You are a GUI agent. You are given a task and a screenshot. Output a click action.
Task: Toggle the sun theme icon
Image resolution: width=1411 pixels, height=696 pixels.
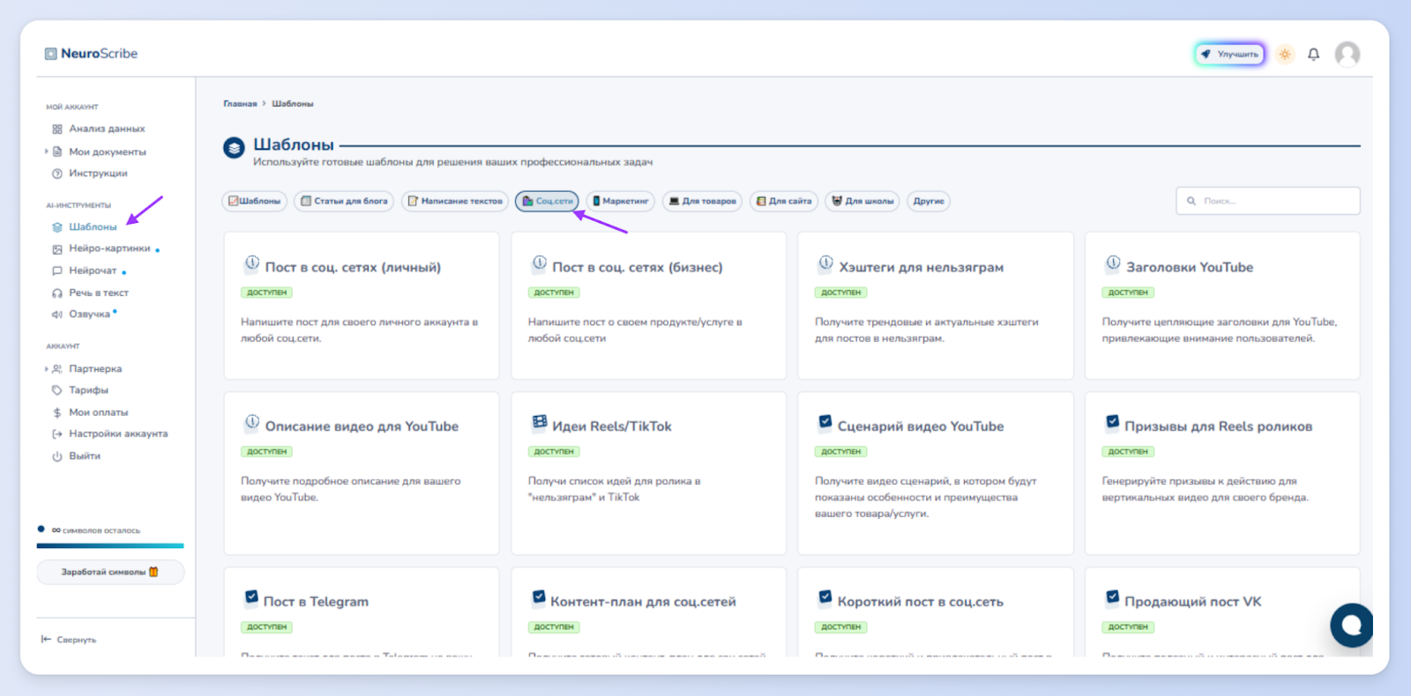tap(1285, 55)
